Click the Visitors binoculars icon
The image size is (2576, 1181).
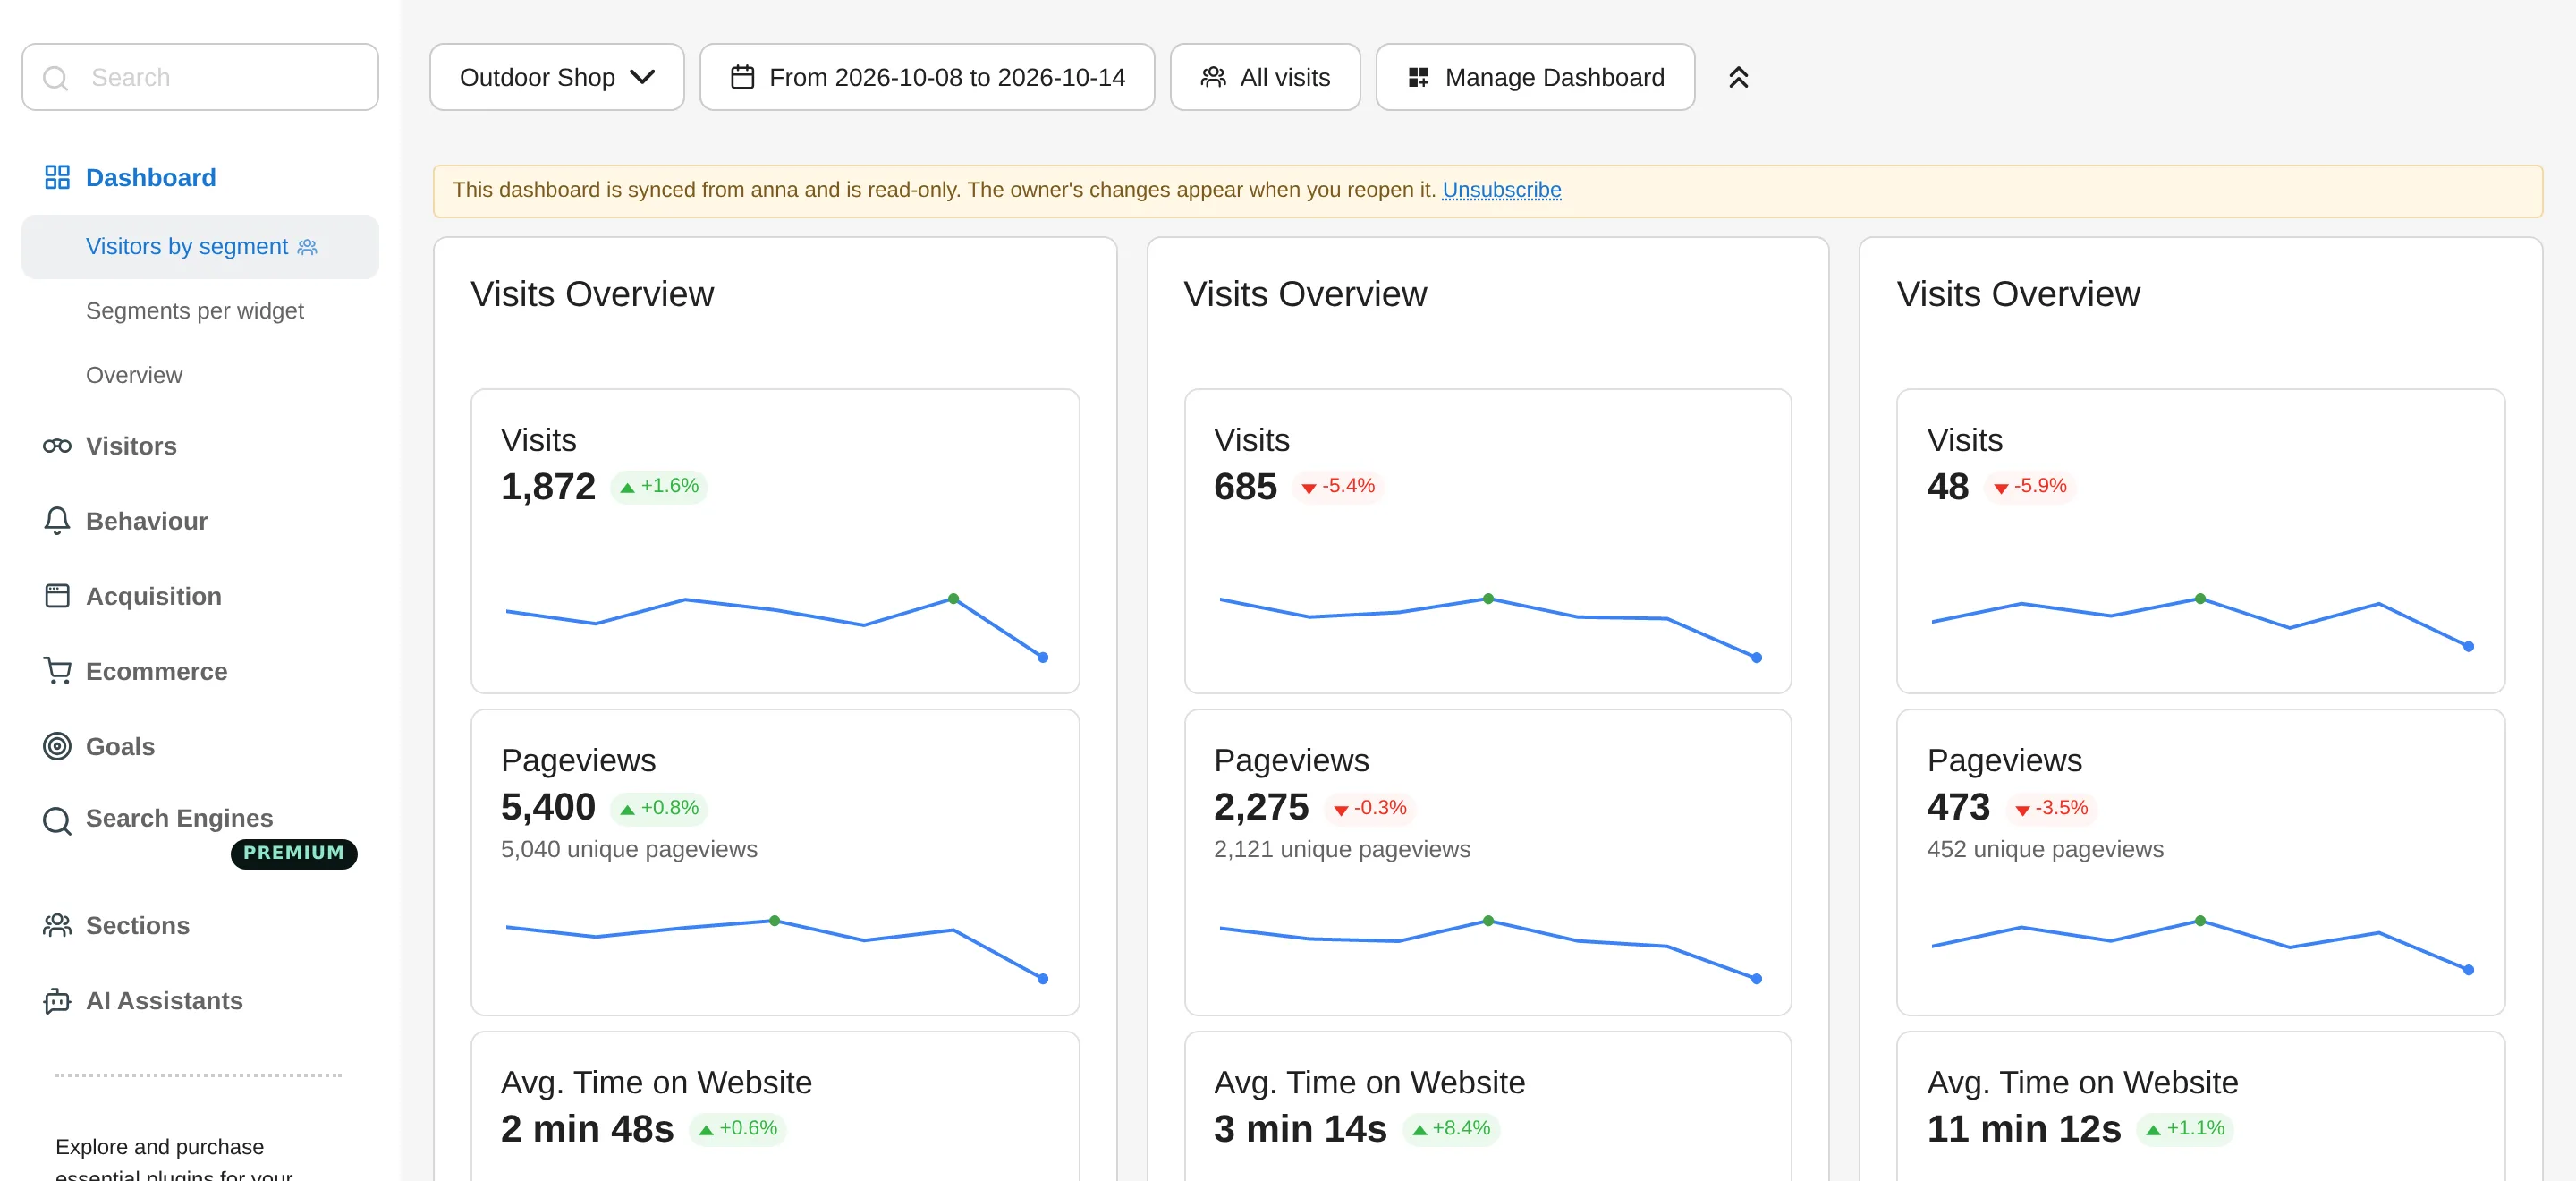pyautogui.click(x=57, y=446)
